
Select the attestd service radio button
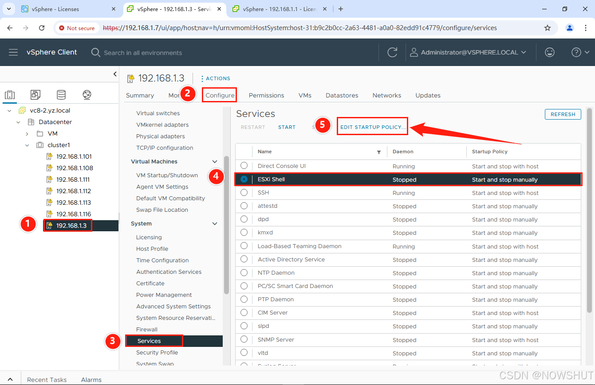coord(244,206)
